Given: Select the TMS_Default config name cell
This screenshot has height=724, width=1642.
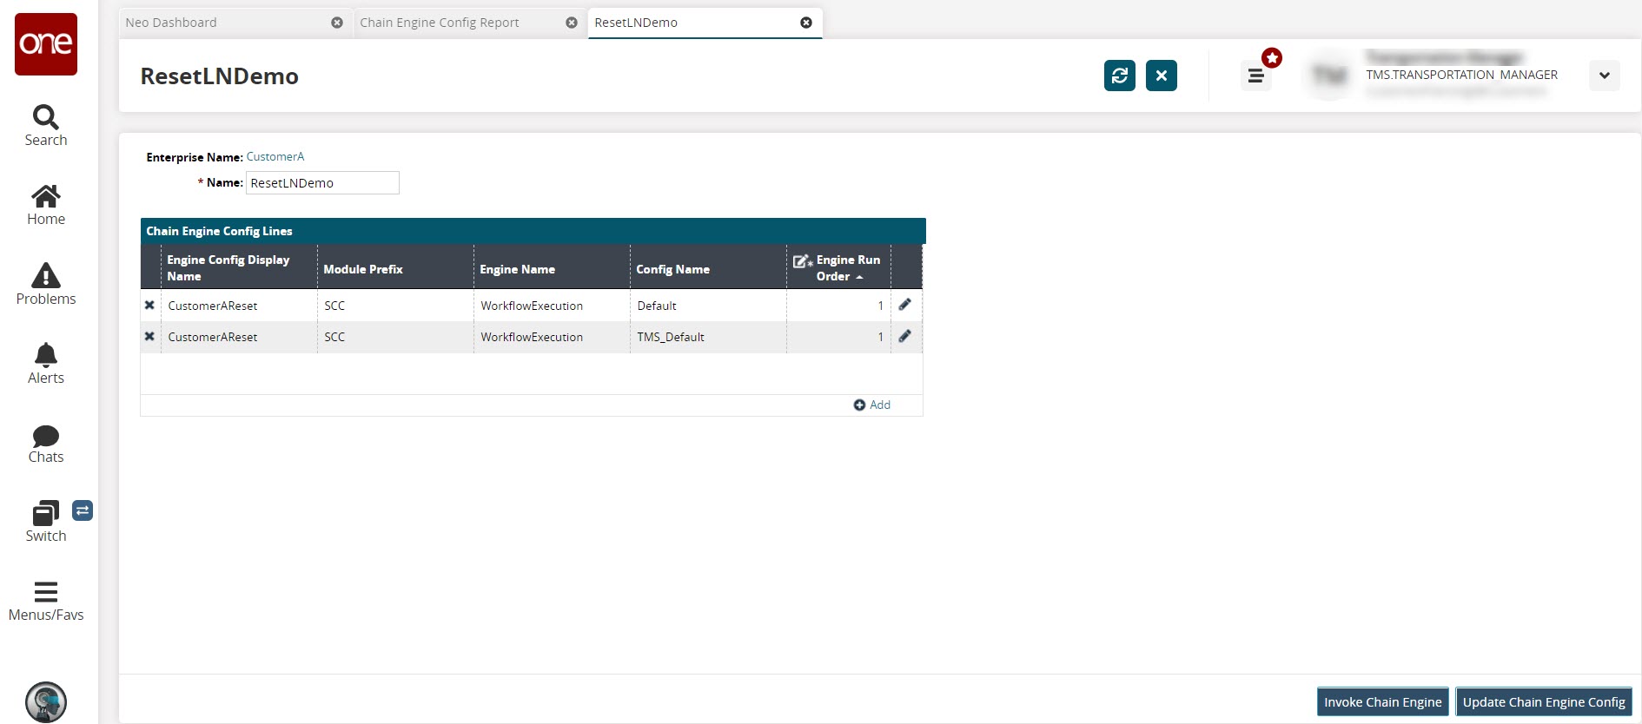Looking at the screenshot, I should (x=671, y=337).
